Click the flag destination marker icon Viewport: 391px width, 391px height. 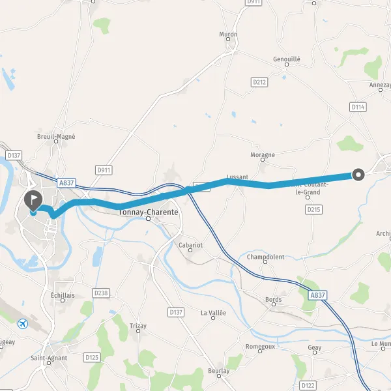pyautogui.click(x=33, y=201)
